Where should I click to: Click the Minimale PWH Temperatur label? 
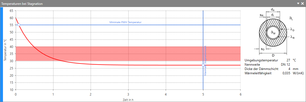tap(125, 22)
